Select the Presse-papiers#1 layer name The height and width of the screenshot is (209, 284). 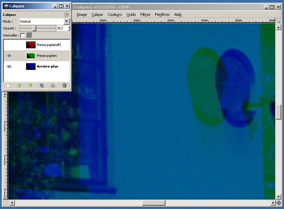coord(49,45)
